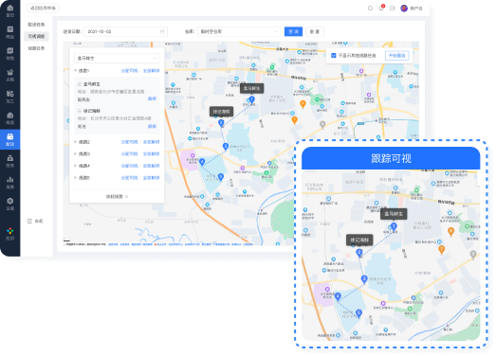Click the white reset button next to query
496x356 pixels.
point(315,31)
